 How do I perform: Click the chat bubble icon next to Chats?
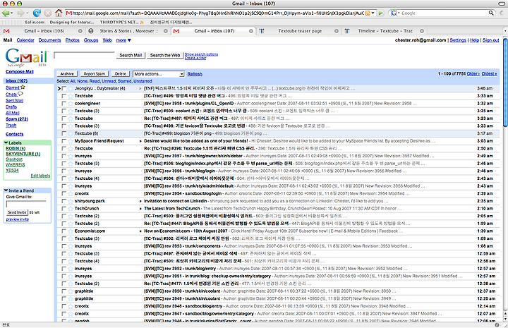[20, 94]
